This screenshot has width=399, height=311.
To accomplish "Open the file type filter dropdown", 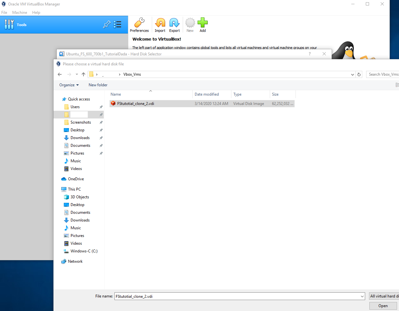I will coord(384,296).
